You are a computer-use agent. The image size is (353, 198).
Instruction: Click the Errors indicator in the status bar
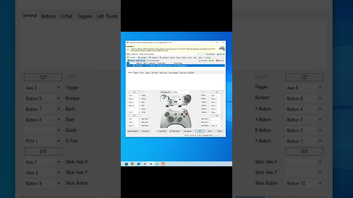[218, 135]
